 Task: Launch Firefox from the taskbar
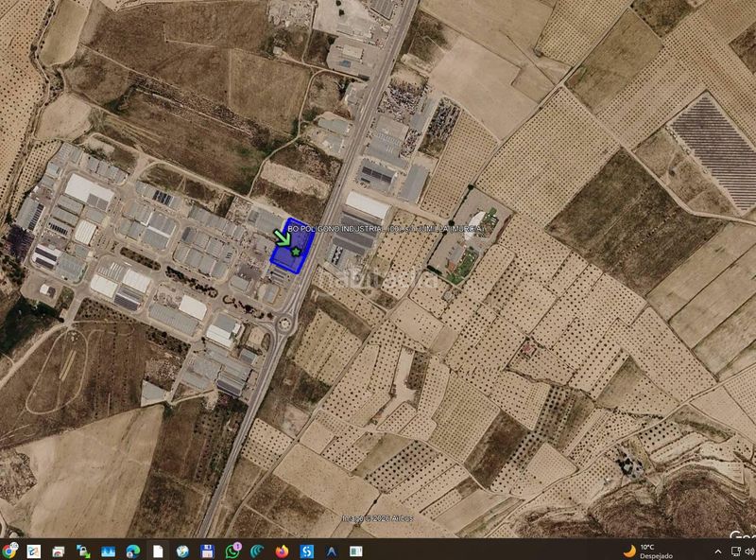[x=282, y=551]
